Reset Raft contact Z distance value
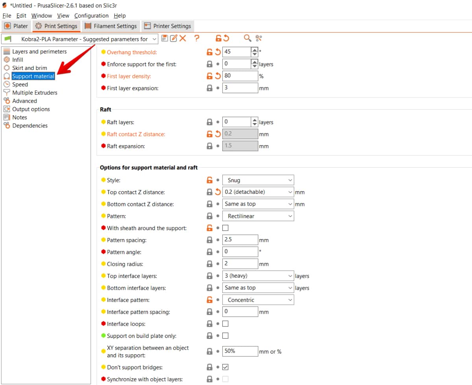 click(218, 134)
